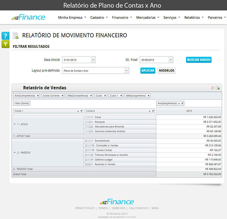Open the help question mark icon
The image size is (227, 219).
click(x=6, y=36)
